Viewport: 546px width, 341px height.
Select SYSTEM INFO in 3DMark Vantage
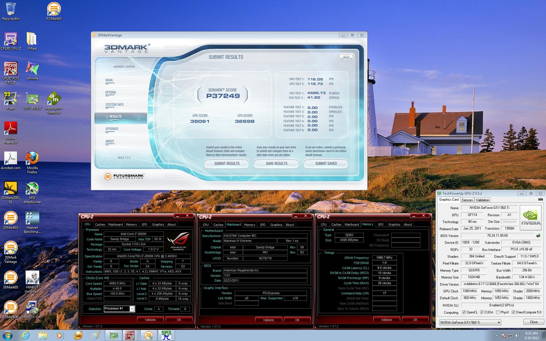tap(115, 105)
